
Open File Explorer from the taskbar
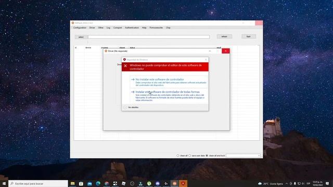(x=73, y=183)
